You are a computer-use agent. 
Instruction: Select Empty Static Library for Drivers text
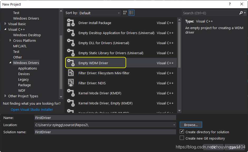111,53
